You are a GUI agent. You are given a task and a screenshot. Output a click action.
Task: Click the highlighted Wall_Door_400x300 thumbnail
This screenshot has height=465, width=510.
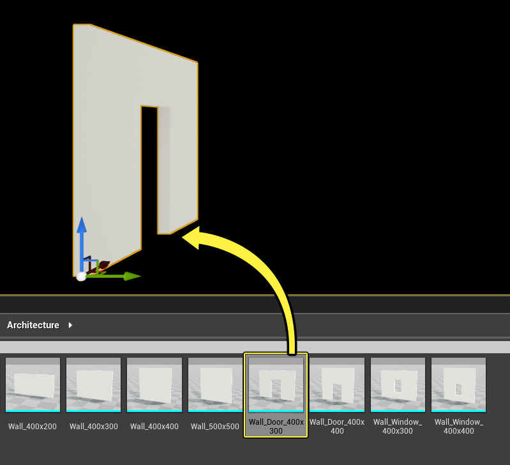pos(276,385)
